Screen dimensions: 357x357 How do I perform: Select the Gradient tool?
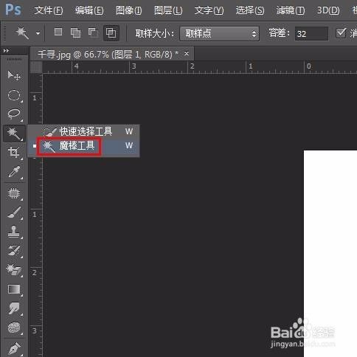pyautogui.click(x=14, y=289)
